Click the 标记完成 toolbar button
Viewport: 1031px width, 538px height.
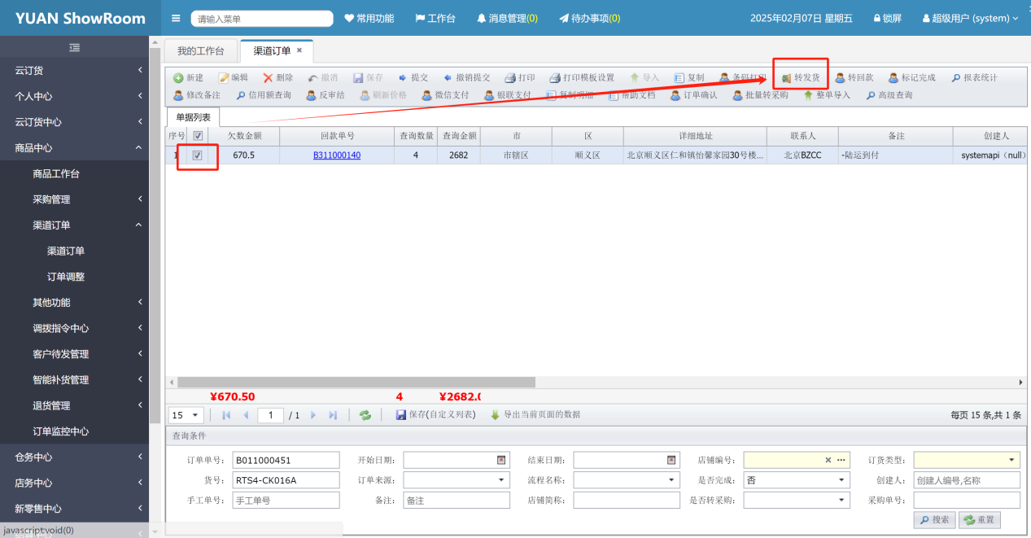click(911, 77)
